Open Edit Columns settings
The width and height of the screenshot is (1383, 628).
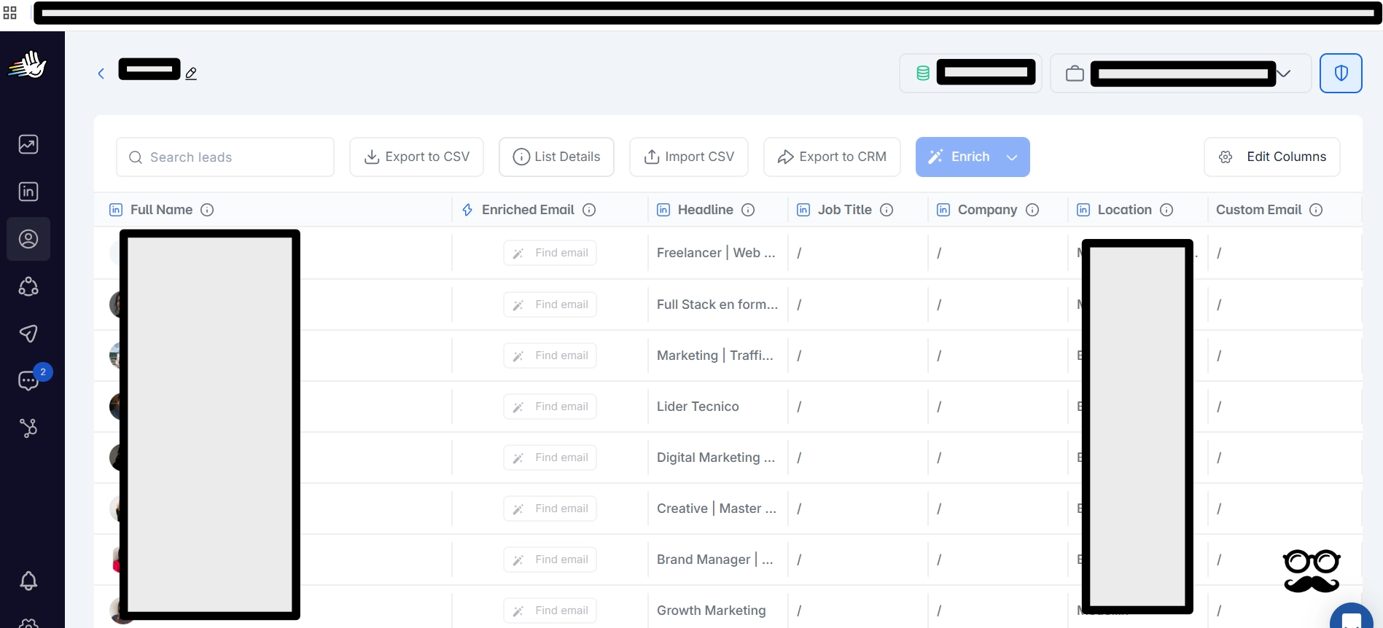coord(1272,157)
